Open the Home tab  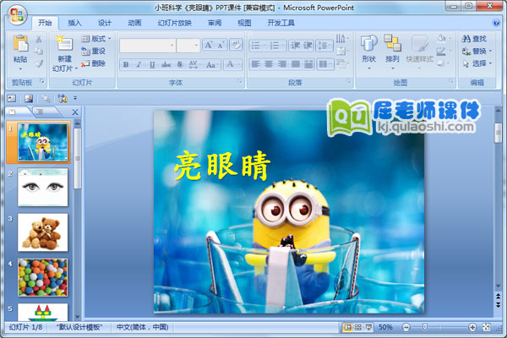coord(45,23)
